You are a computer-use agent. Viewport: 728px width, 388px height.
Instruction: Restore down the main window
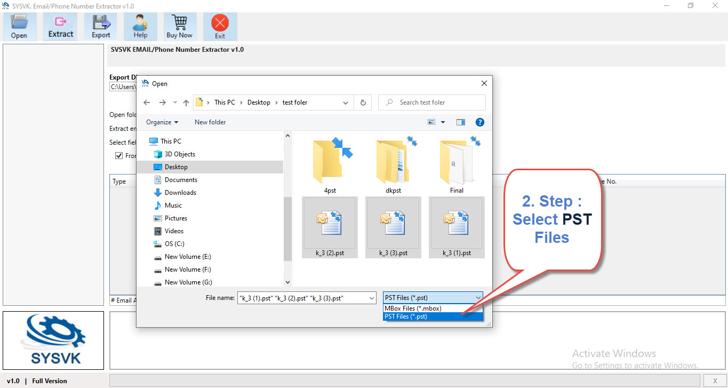tap(691, 6)
